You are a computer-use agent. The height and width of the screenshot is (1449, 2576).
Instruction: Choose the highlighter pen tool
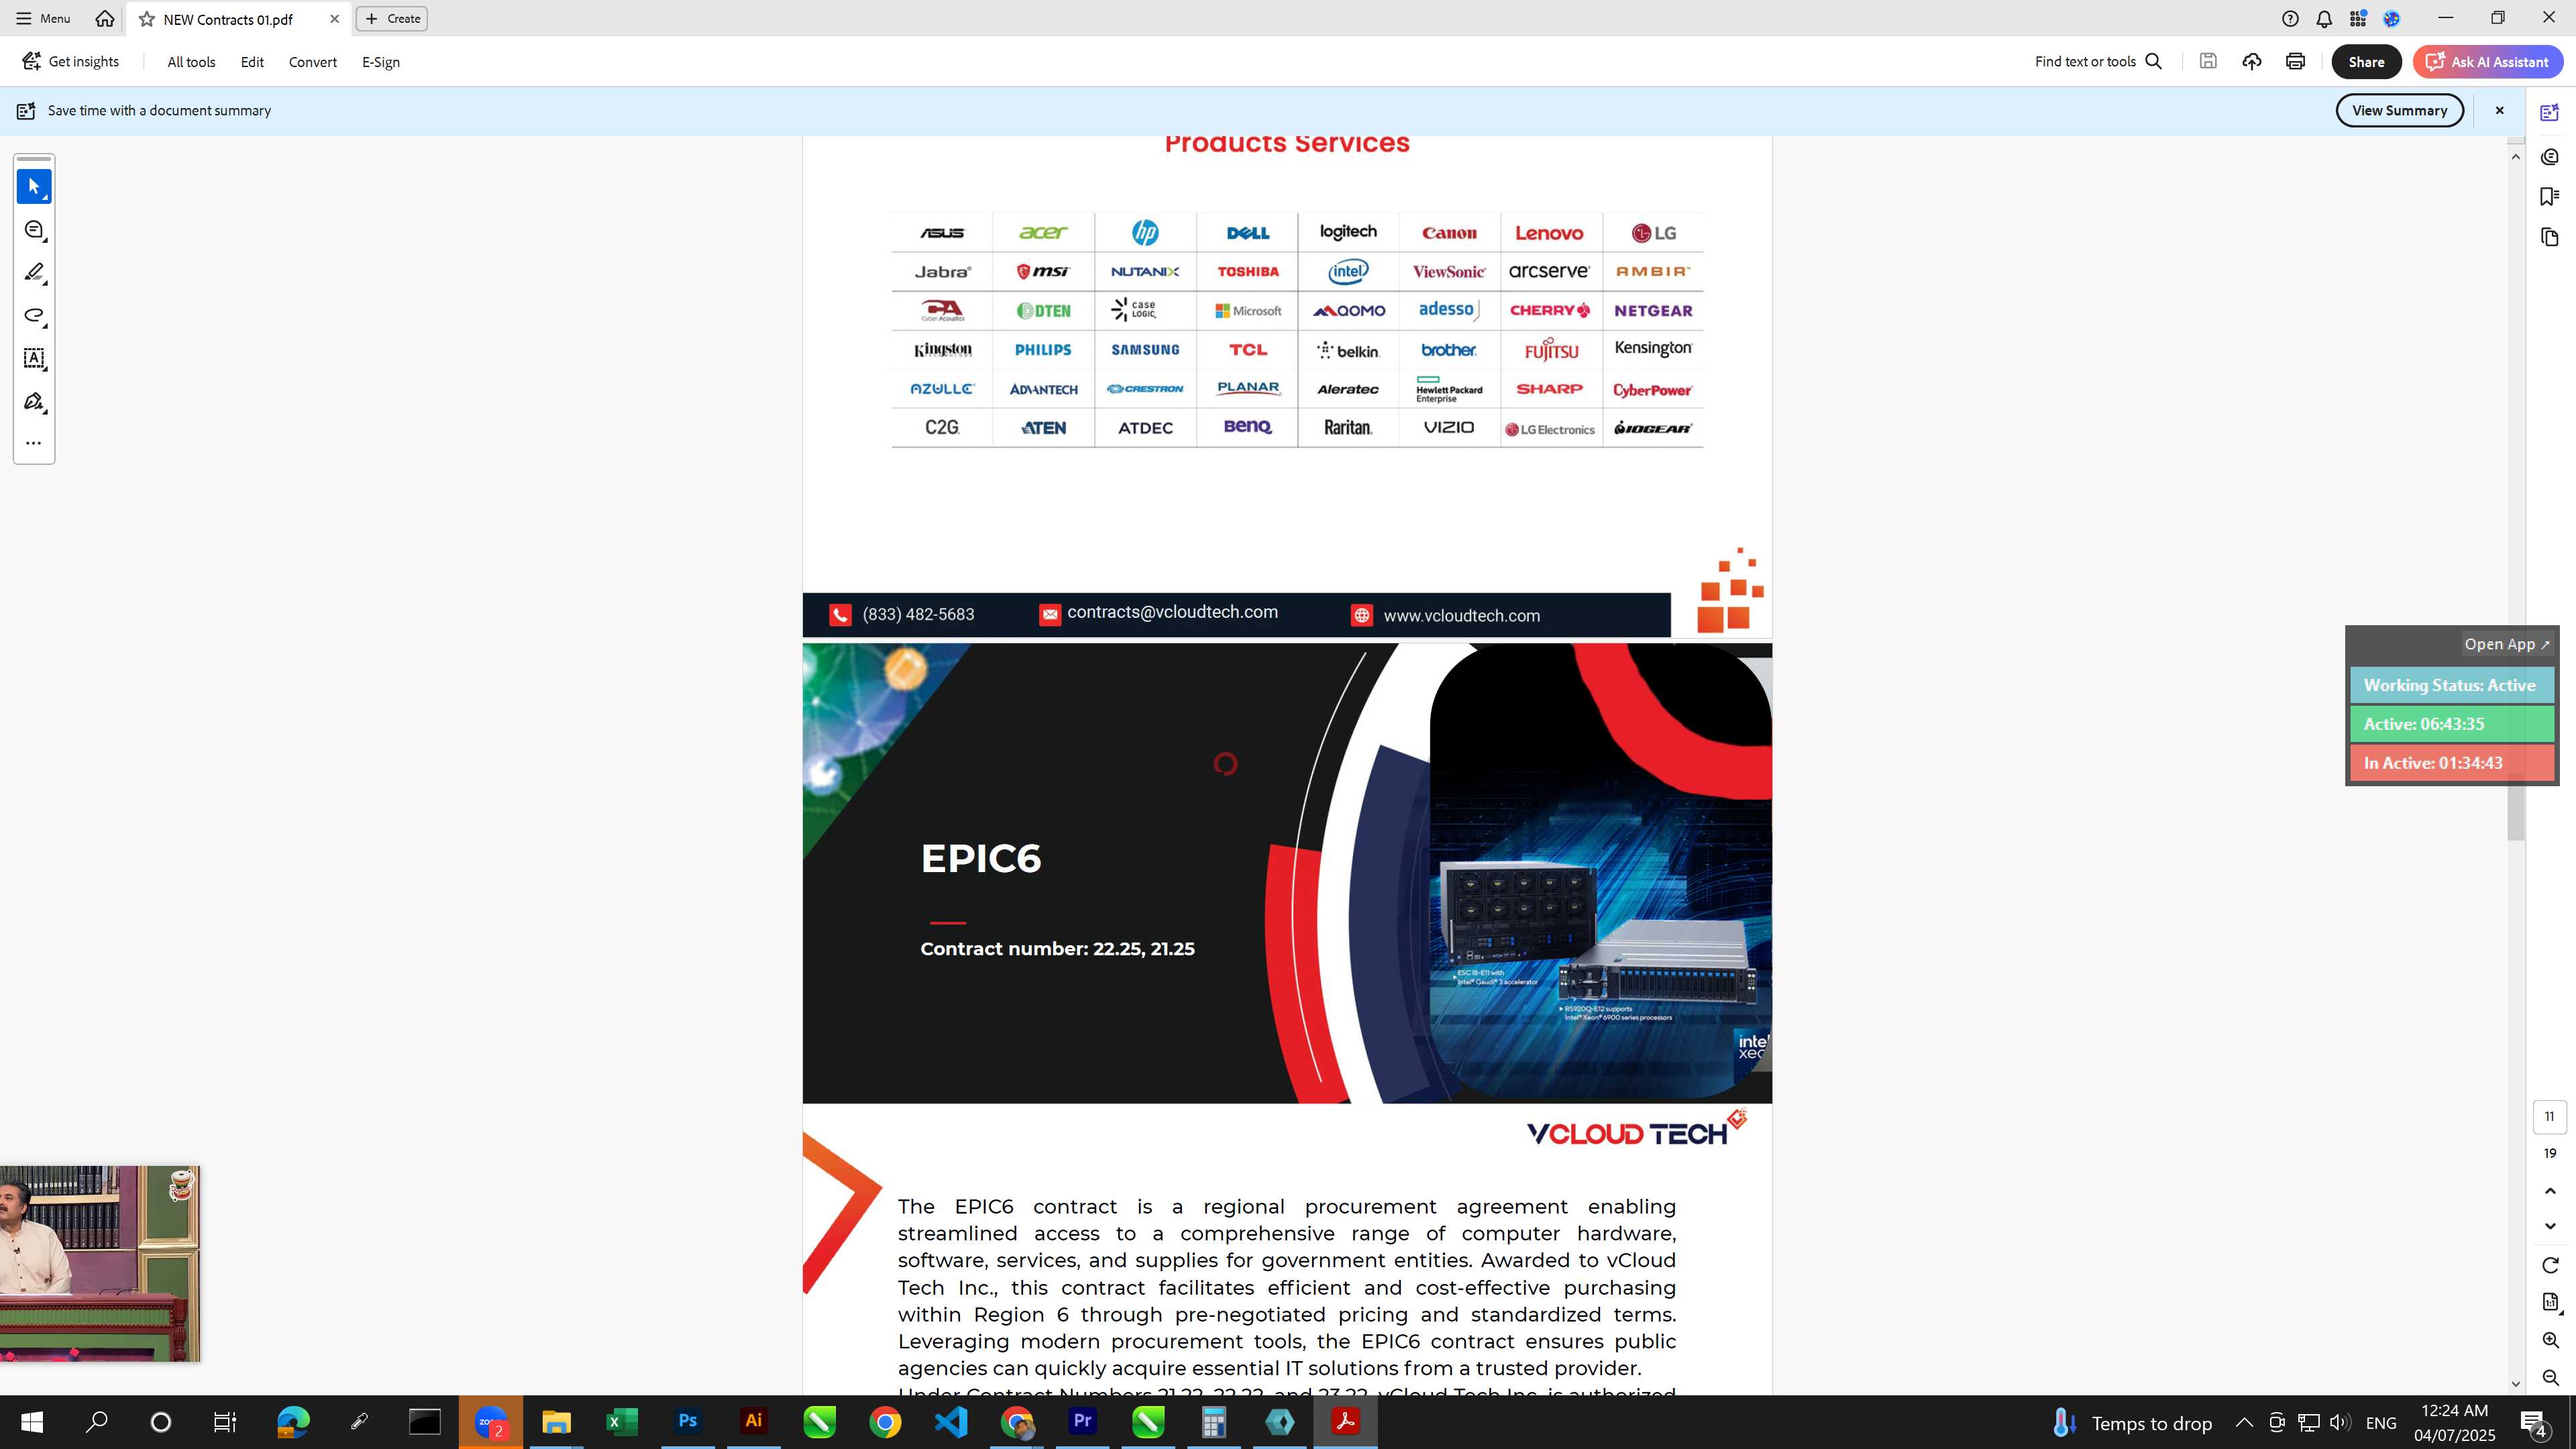pyautogui.click(x=33, y=273)
